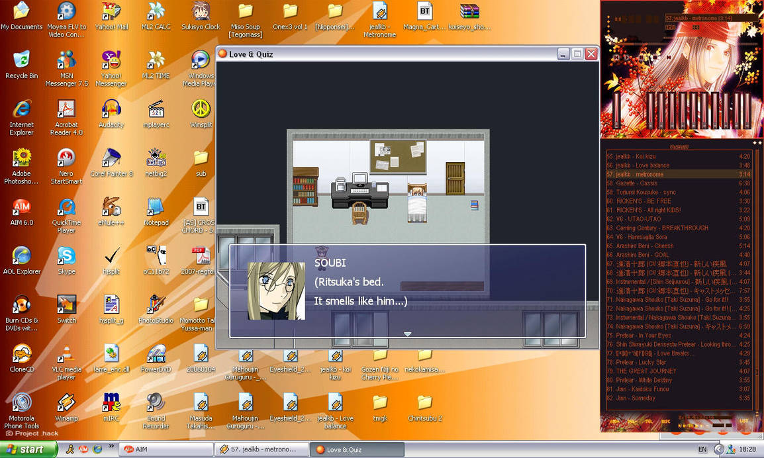Select track 66 Arashiro Beni - GOAL
The height and width of the screenshot is (458, 764).
pyautogui.click(x=678, y=254)
